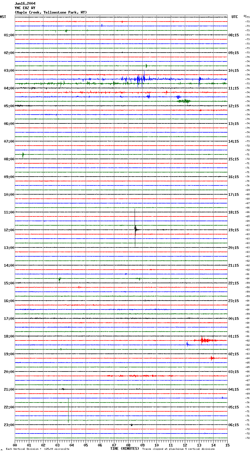
Task: Click the tall black spike on the 12:00 trace
Action: [x=135, y=228]
